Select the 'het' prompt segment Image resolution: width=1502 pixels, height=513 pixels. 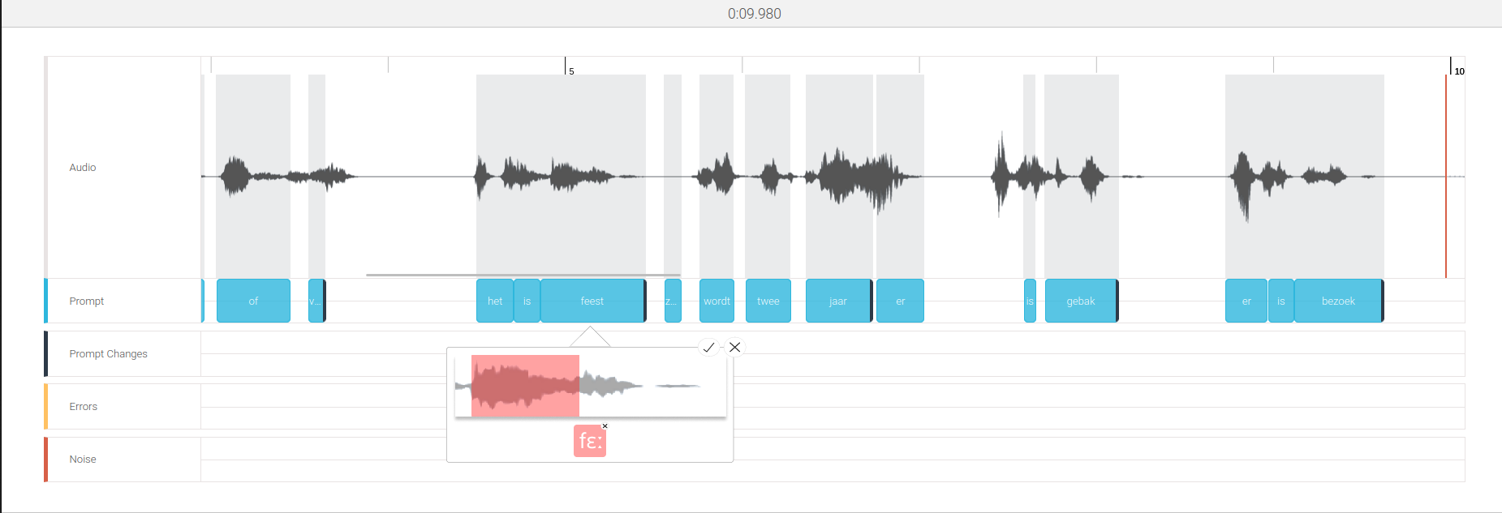click(495, 301)
